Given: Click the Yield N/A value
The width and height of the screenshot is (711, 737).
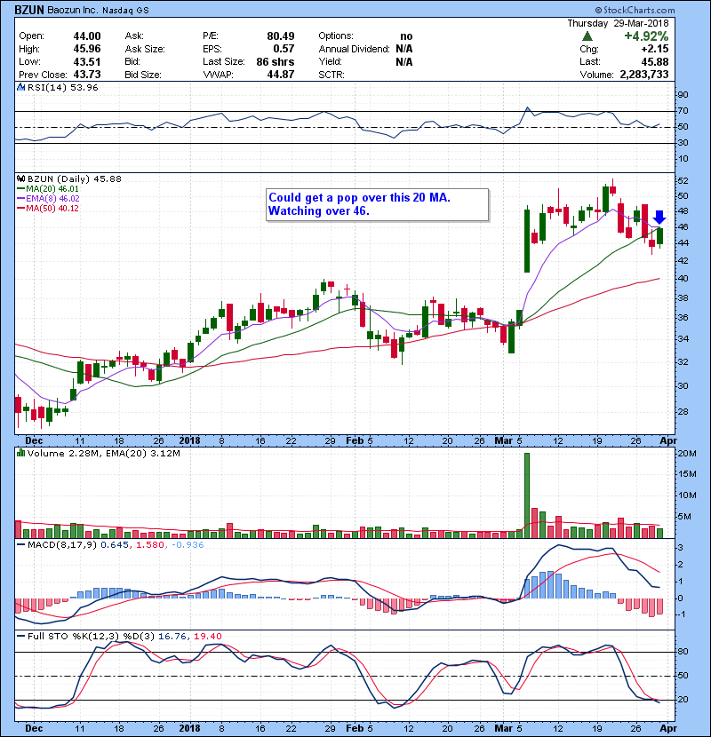Looking at the screenshot, I should pyautogui.click(x=404, y=61).
